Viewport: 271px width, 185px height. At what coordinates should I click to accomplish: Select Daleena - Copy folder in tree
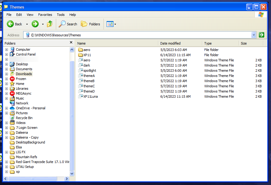pos(27,137)
